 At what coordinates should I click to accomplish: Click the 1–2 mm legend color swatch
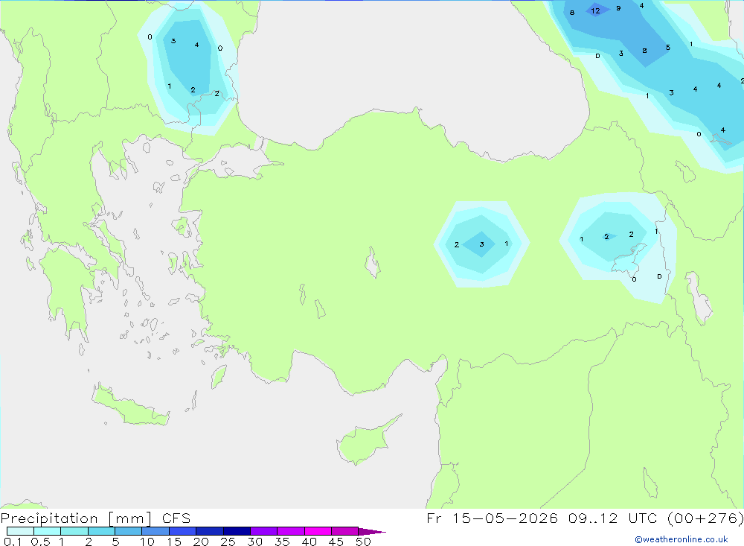coord(74,531)
